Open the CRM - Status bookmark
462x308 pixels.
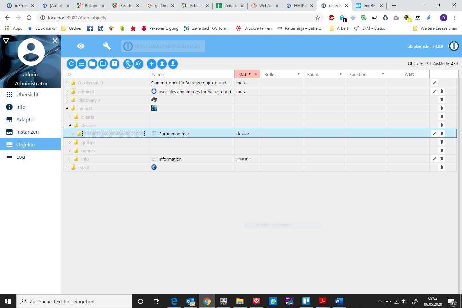click(x=369, y=28)
